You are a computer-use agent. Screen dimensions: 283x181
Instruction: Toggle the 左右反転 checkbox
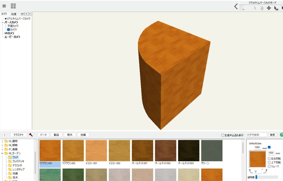tap(269, 159)
